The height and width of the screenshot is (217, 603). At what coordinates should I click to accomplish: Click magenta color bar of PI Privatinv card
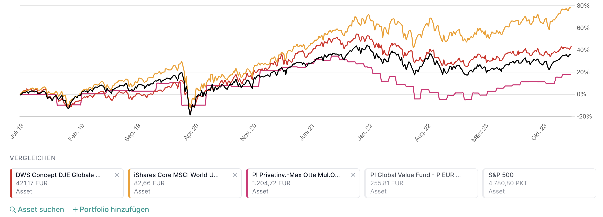point(247,183)
